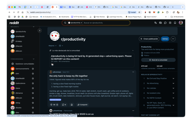Open r/AskReddit from recent list
Image resolution: width=192 pixels, height=126 pixels.
pyautogui.click(x=20, y=36)
